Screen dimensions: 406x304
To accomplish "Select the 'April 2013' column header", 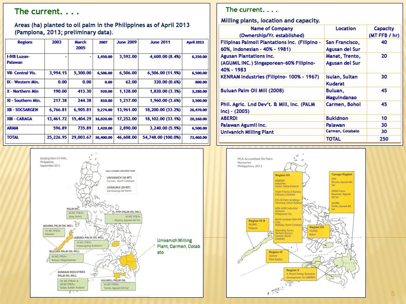I will point(195,42).
